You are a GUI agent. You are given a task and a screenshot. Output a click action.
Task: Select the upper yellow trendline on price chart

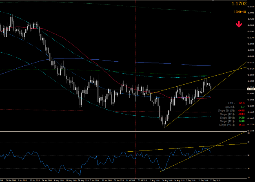197,81
